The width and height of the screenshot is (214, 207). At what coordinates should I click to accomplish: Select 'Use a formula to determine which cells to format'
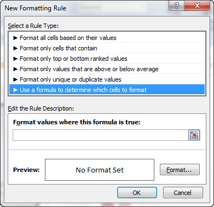(x=107, y=90)
